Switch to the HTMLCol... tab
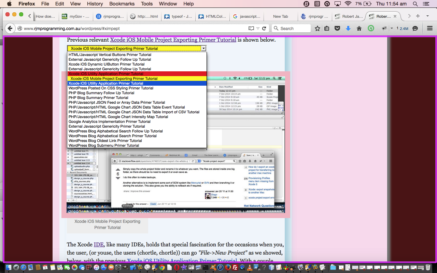Image resolution: width=437 pixels, height=273 pixels. [212, 16]
